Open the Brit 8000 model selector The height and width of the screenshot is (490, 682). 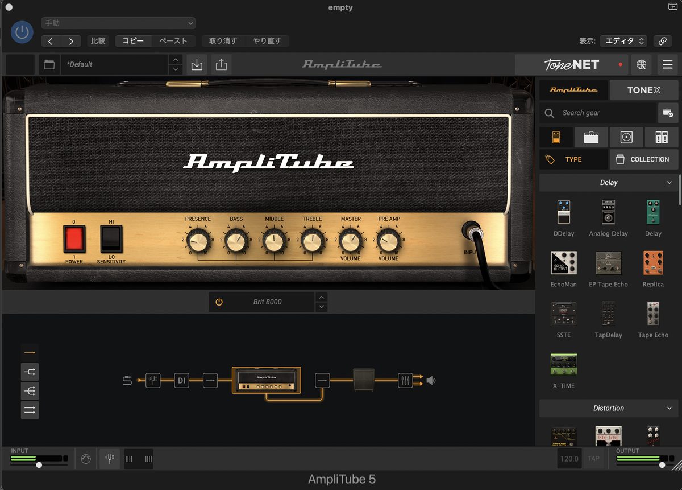tap(267, 302)
